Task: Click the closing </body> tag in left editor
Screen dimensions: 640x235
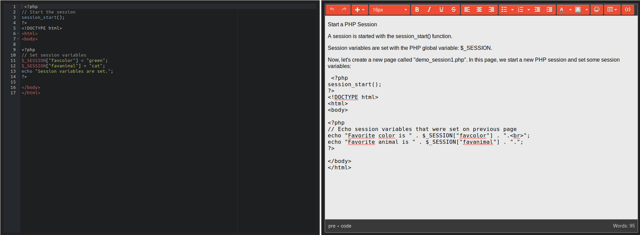Action: [31, 88]
